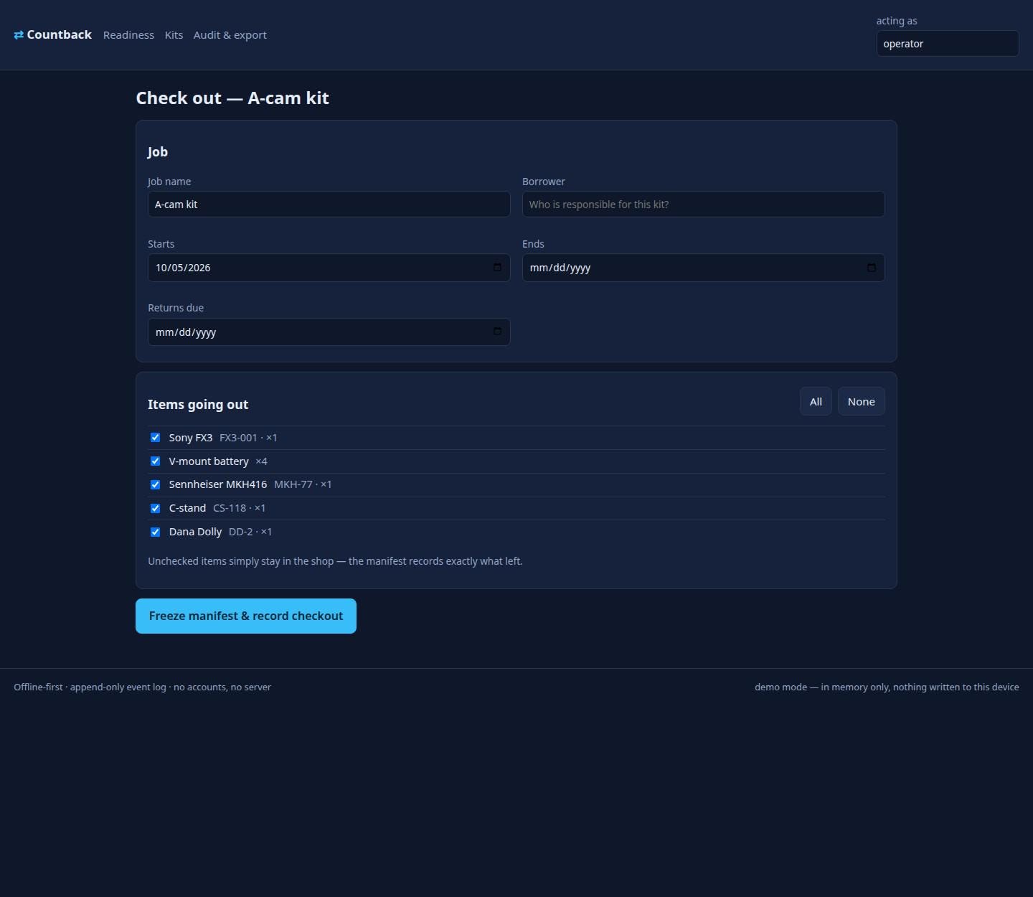Click the Sony FX3 label text
1033x897 pixels.
191,438
